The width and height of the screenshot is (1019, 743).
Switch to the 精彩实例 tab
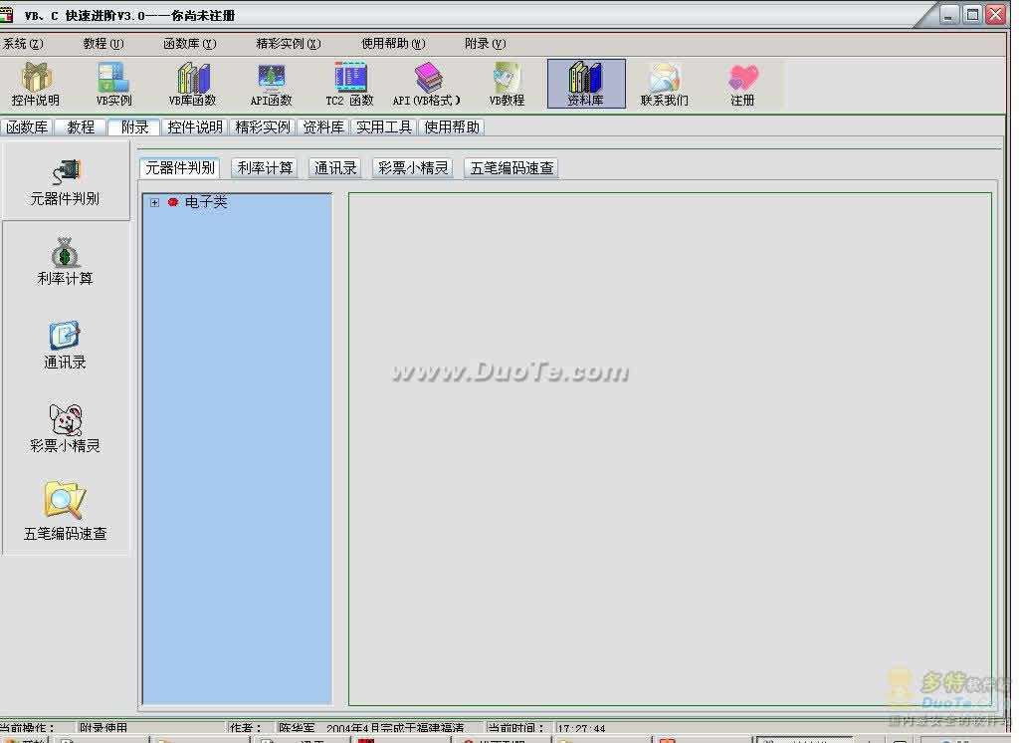tap(263, 127)
